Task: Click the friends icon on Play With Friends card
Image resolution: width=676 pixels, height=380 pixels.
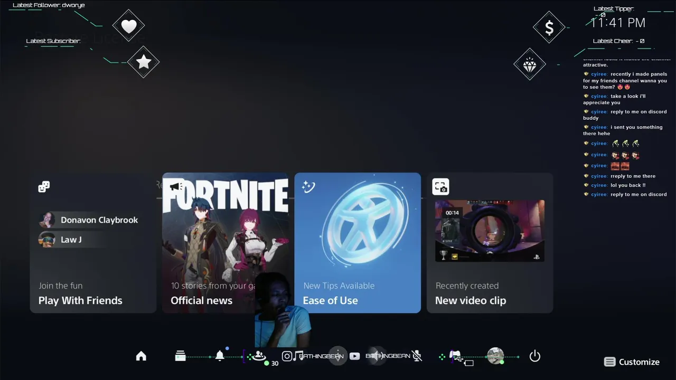Action: tap(44, 187)
